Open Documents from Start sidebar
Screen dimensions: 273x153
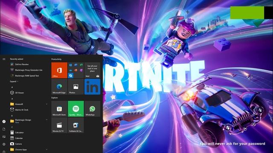click(4, 129)
